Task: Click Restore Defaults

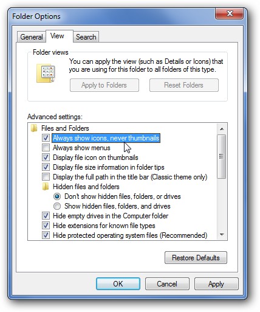Action: [196, 258]
